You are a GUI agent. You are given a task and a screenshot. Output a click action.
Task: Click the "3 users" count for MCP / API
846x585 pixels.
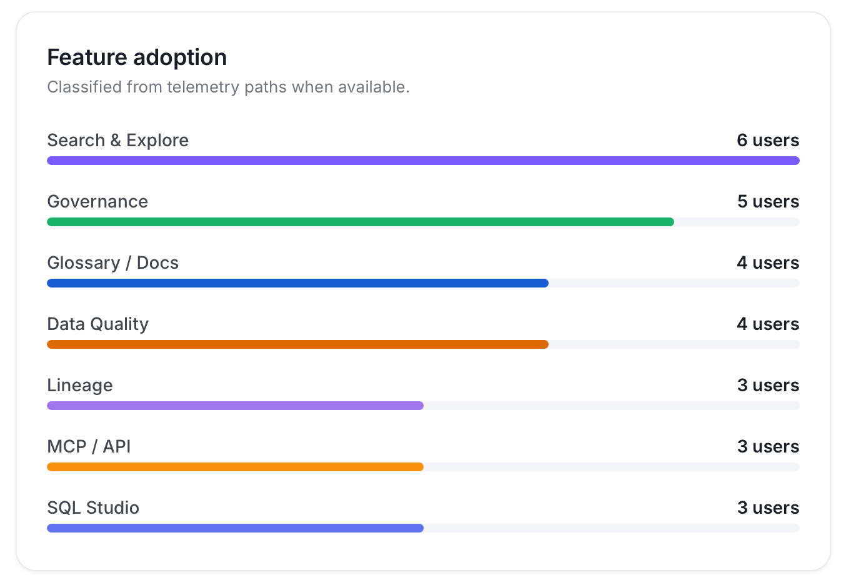coord(768,446)
